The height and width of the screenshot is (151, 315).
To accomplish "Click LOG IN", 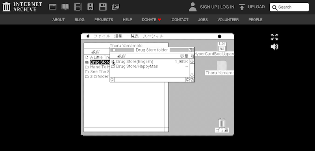I will (227, 7).
